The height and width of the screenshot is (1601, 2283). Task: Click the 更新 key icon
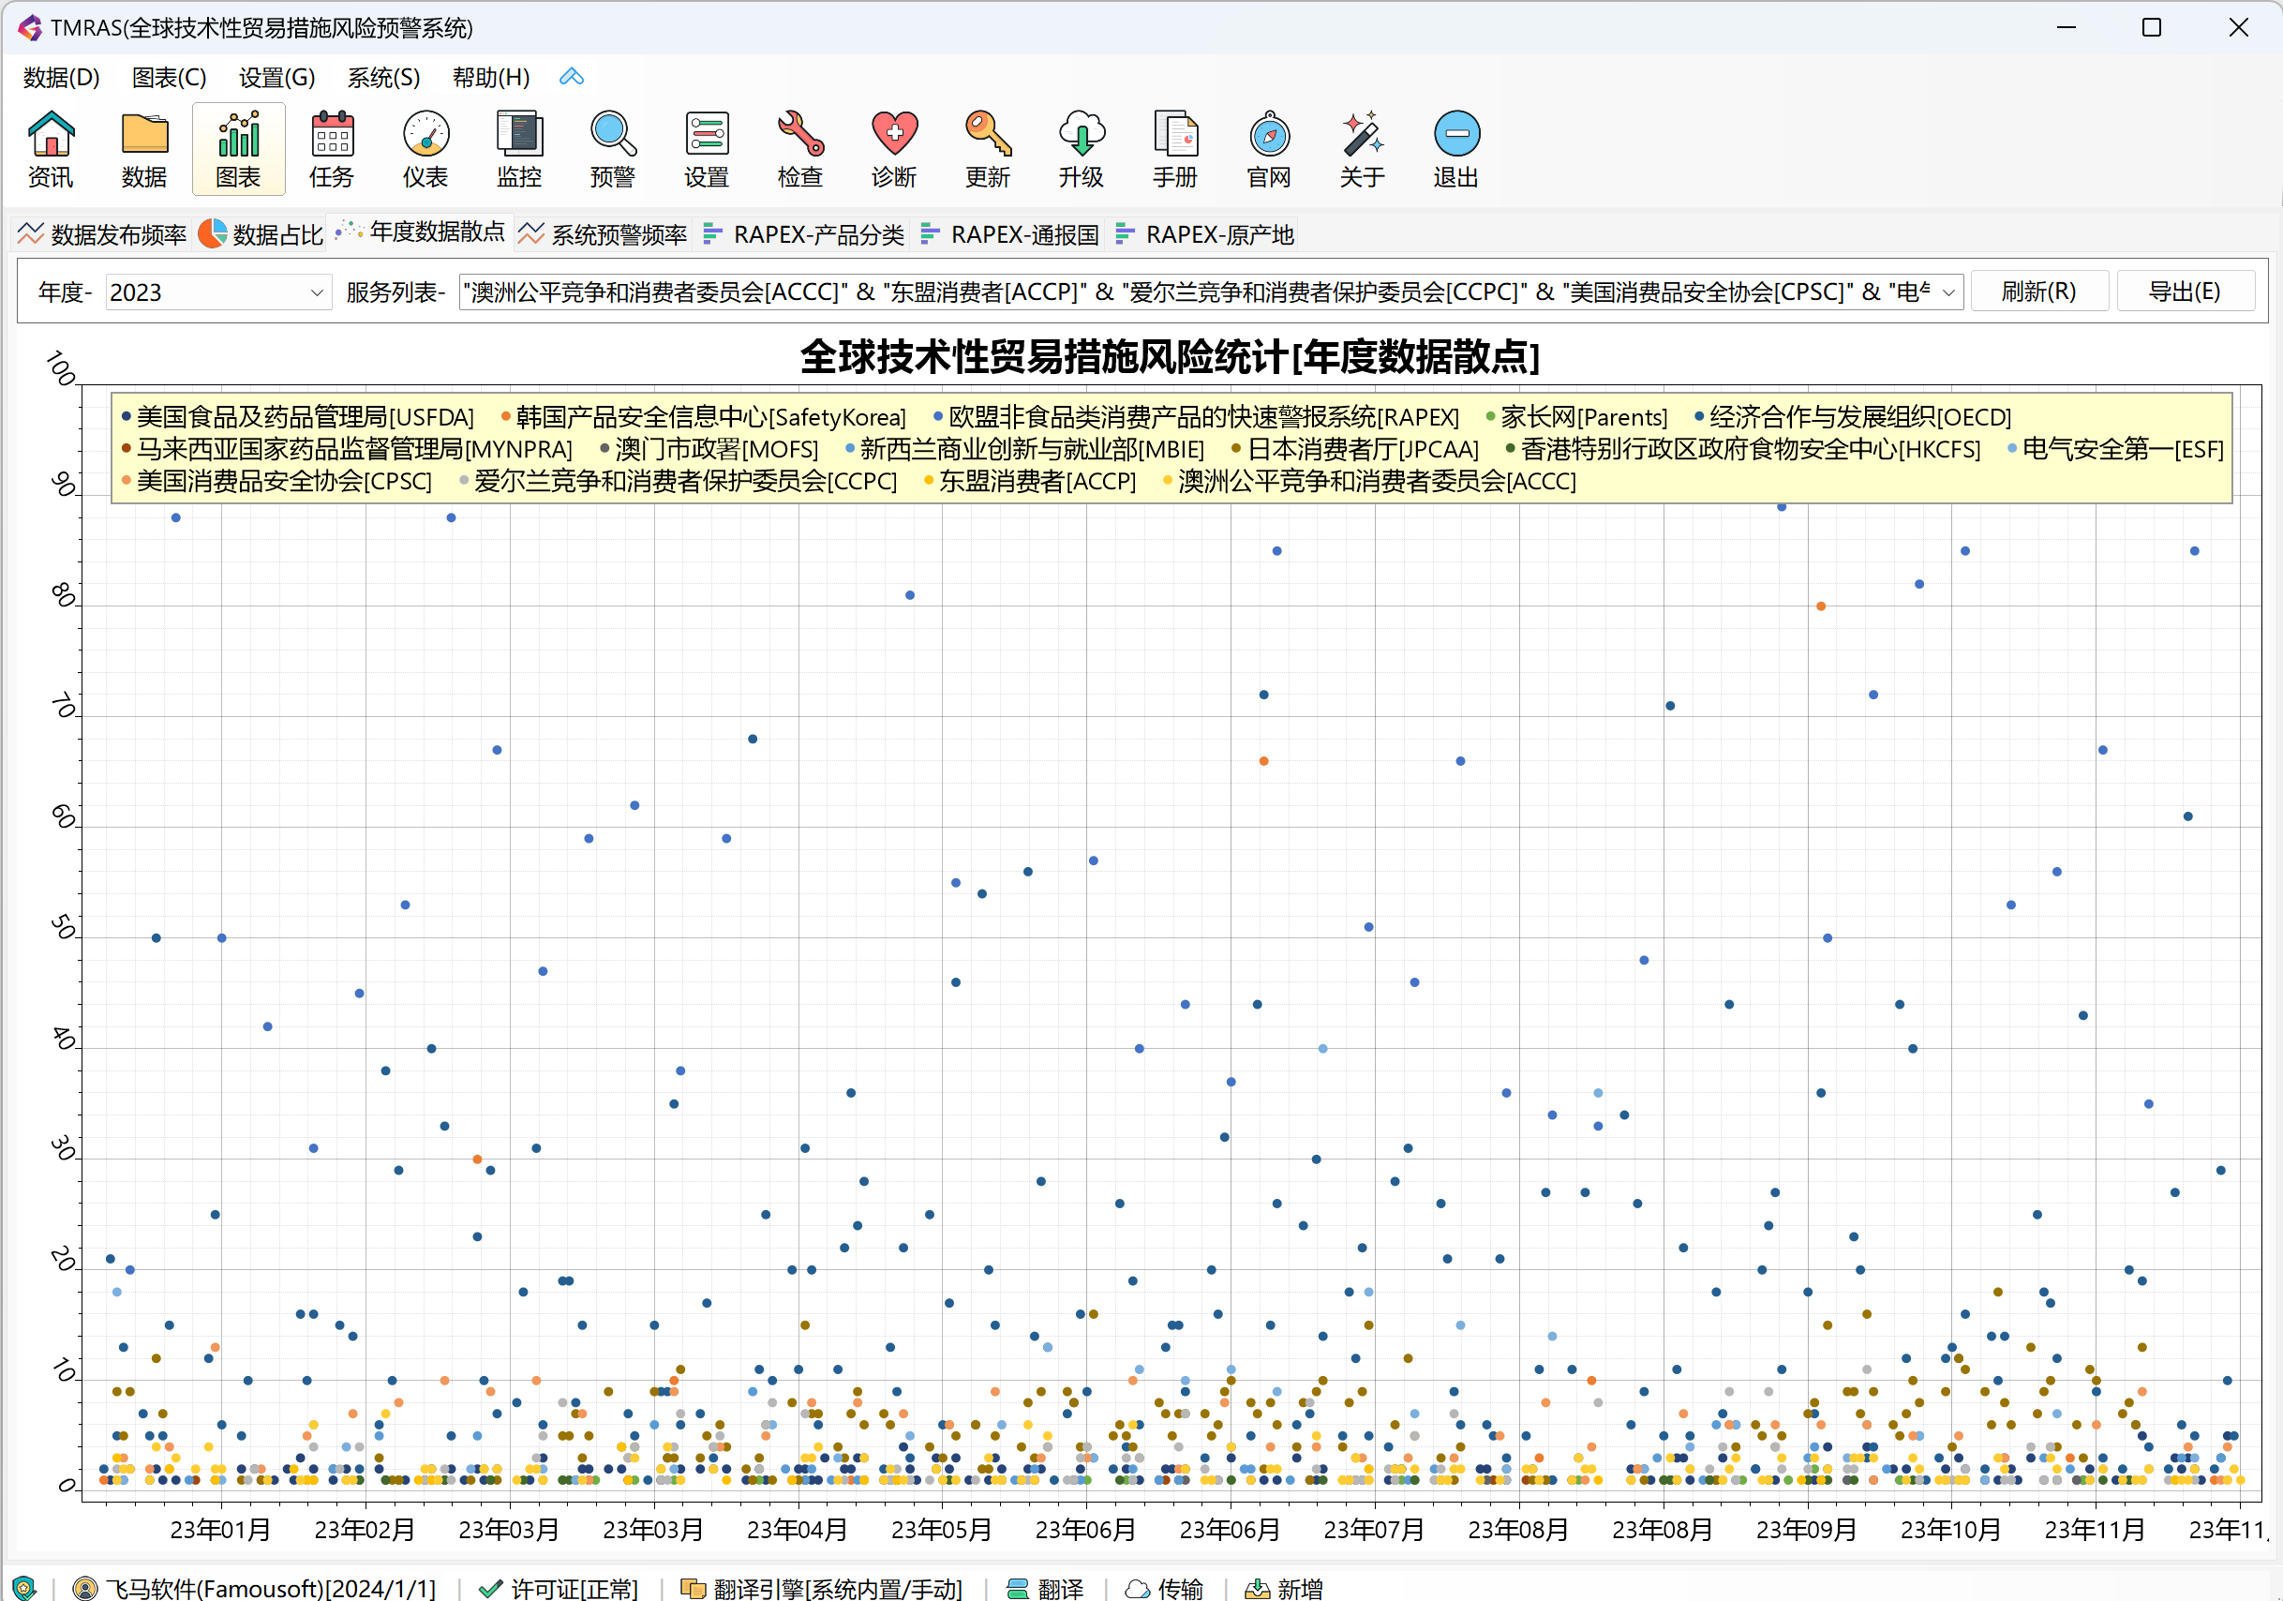click(988, 149)
